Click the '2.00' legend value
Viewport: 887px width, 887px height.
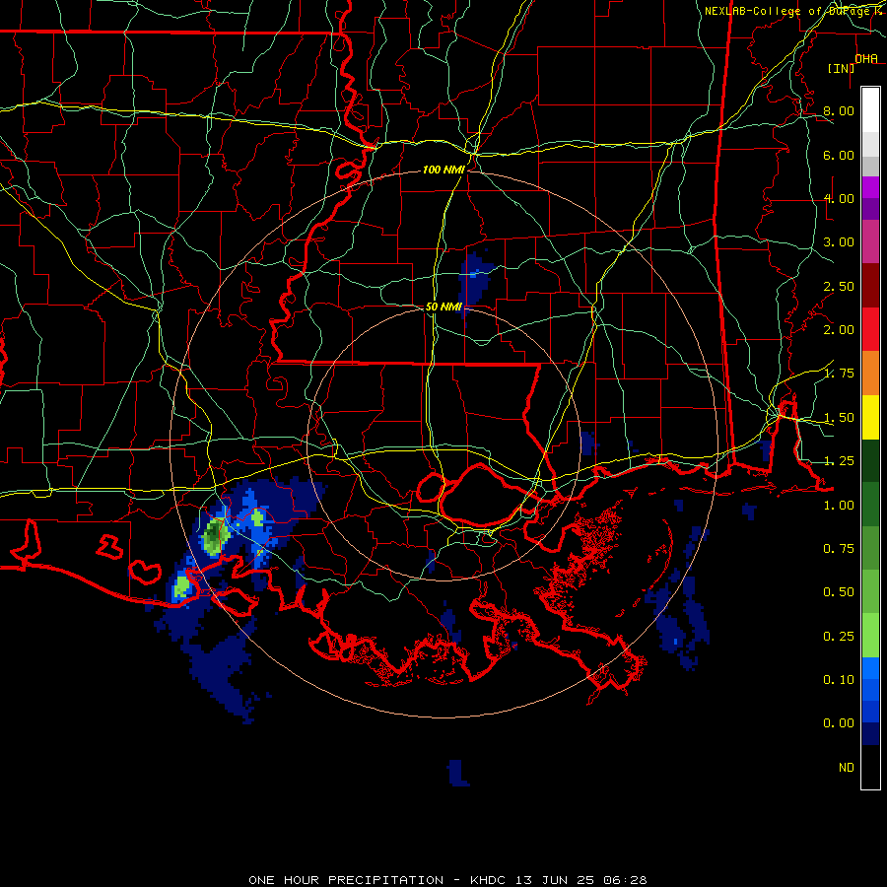click(839, 330)
